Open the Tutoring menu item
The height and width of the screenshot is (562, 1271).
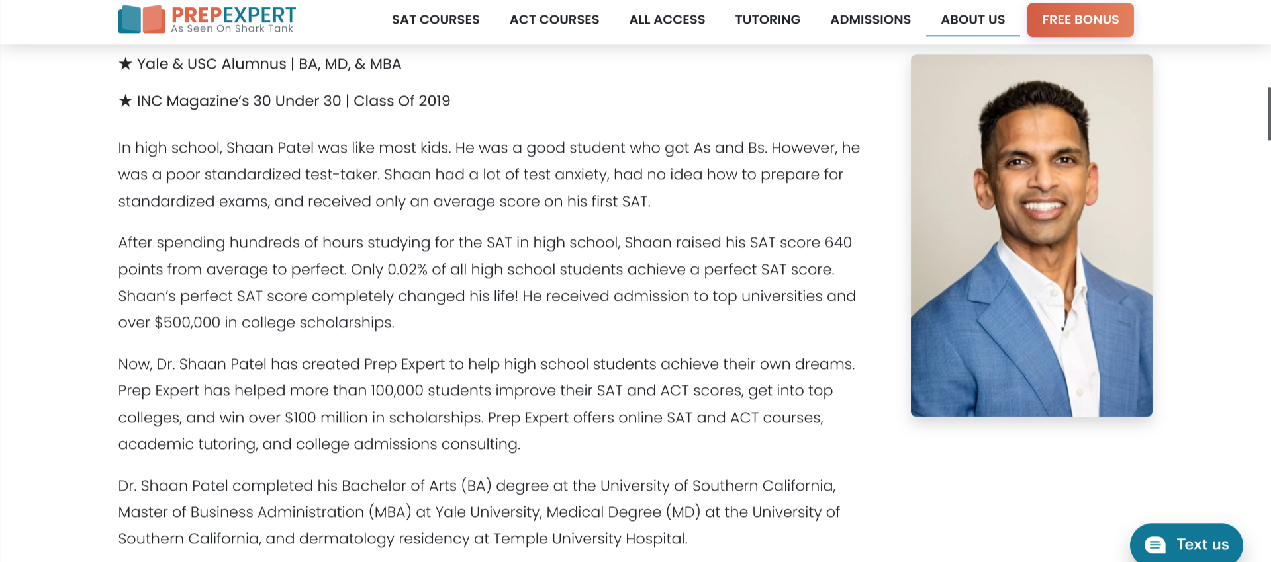point(767,20)
